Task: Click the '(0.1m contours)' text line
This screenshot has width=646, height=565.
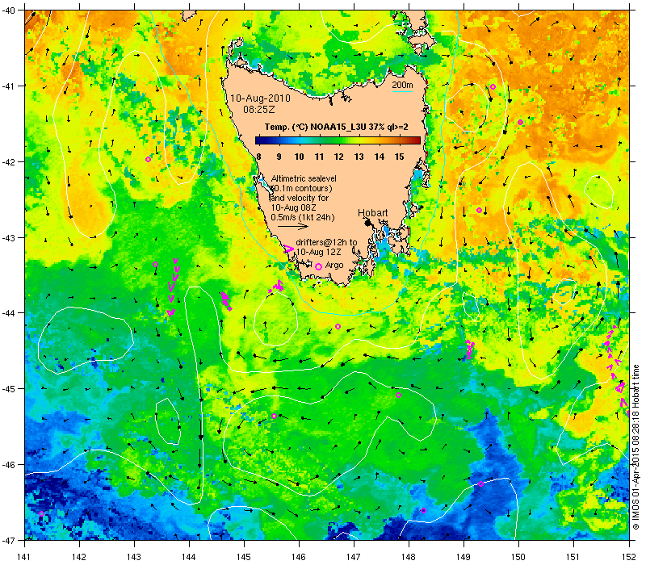Action: tap(302, 188)
